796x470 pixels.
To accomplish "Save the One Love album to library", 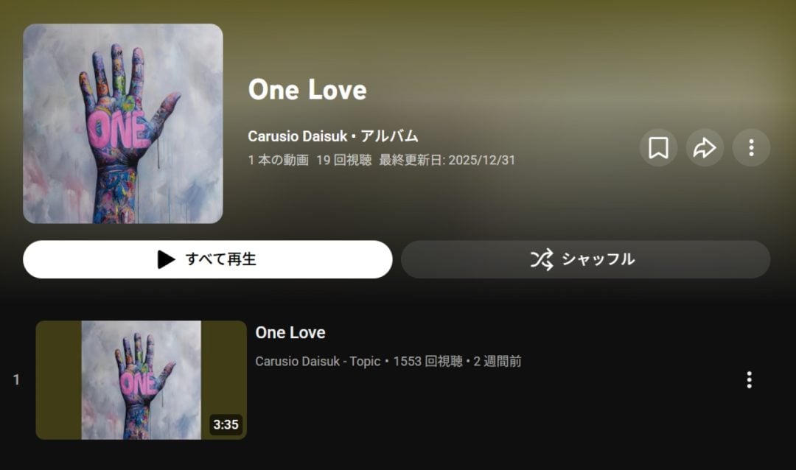I will [x=658, y=147].
